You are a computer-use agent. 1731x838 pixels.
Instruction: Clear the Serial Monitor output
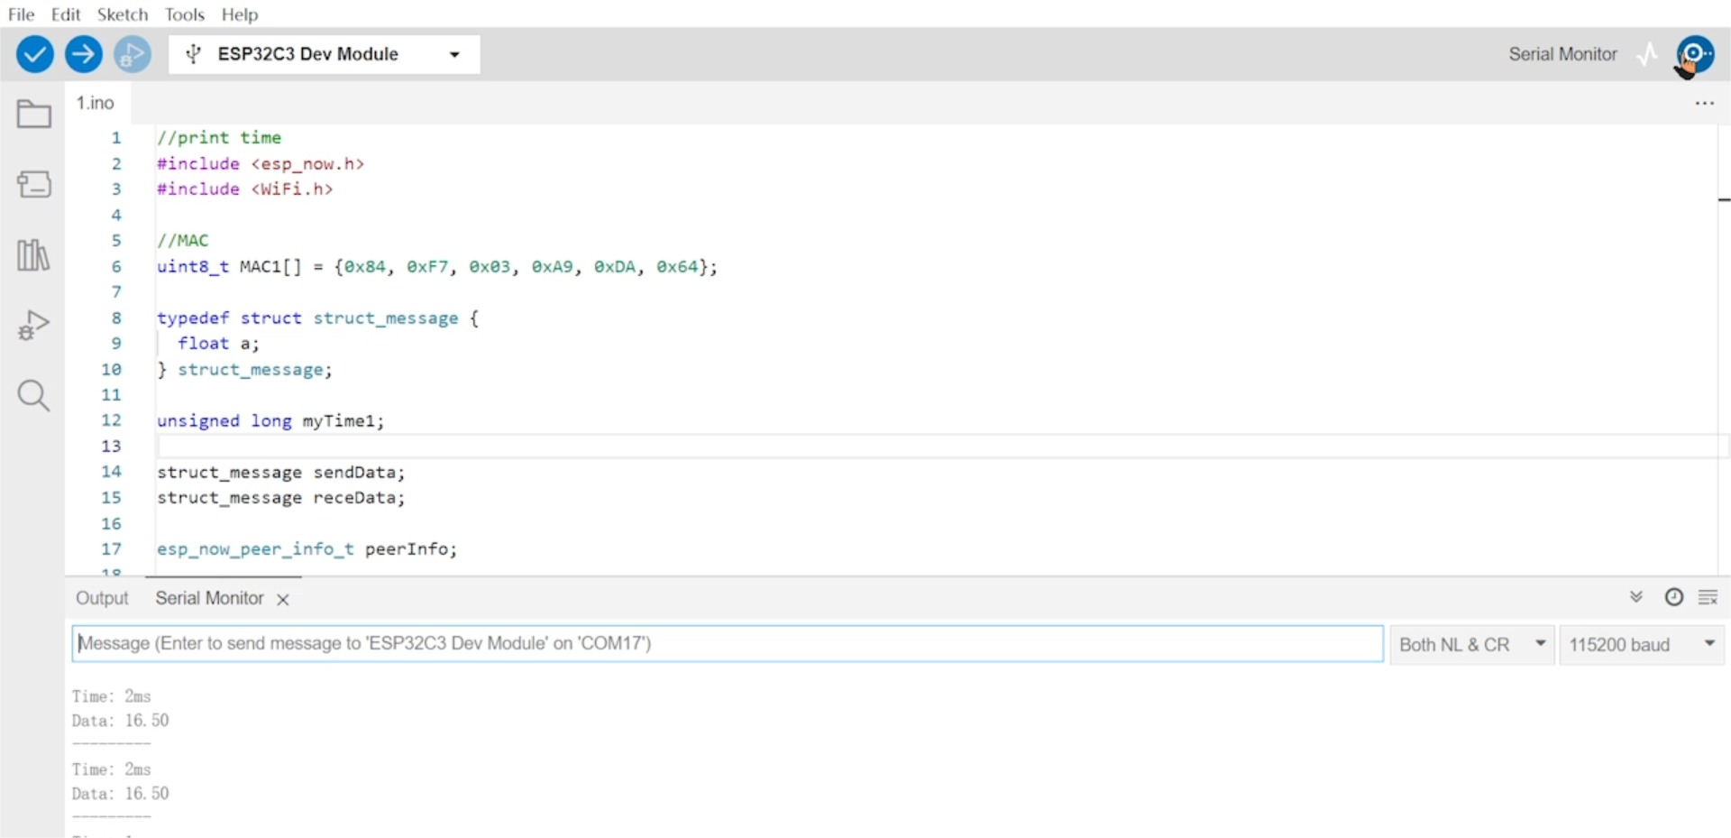coord(1708,597)
